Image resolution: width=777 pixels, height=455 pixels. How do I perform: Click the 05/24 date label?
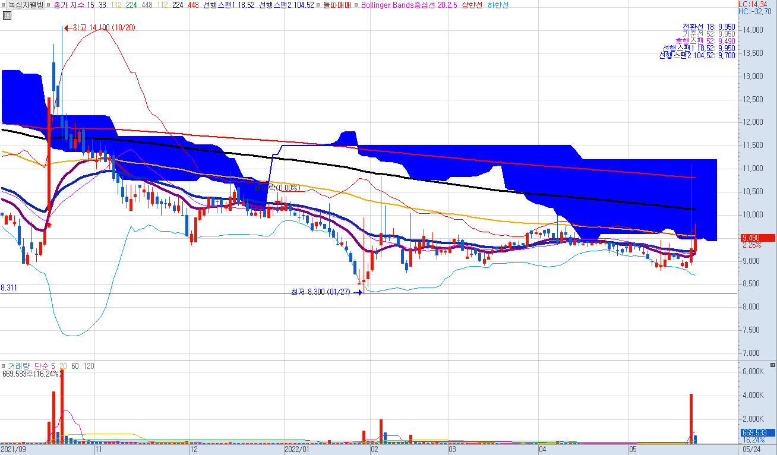(x=751, y=450)
